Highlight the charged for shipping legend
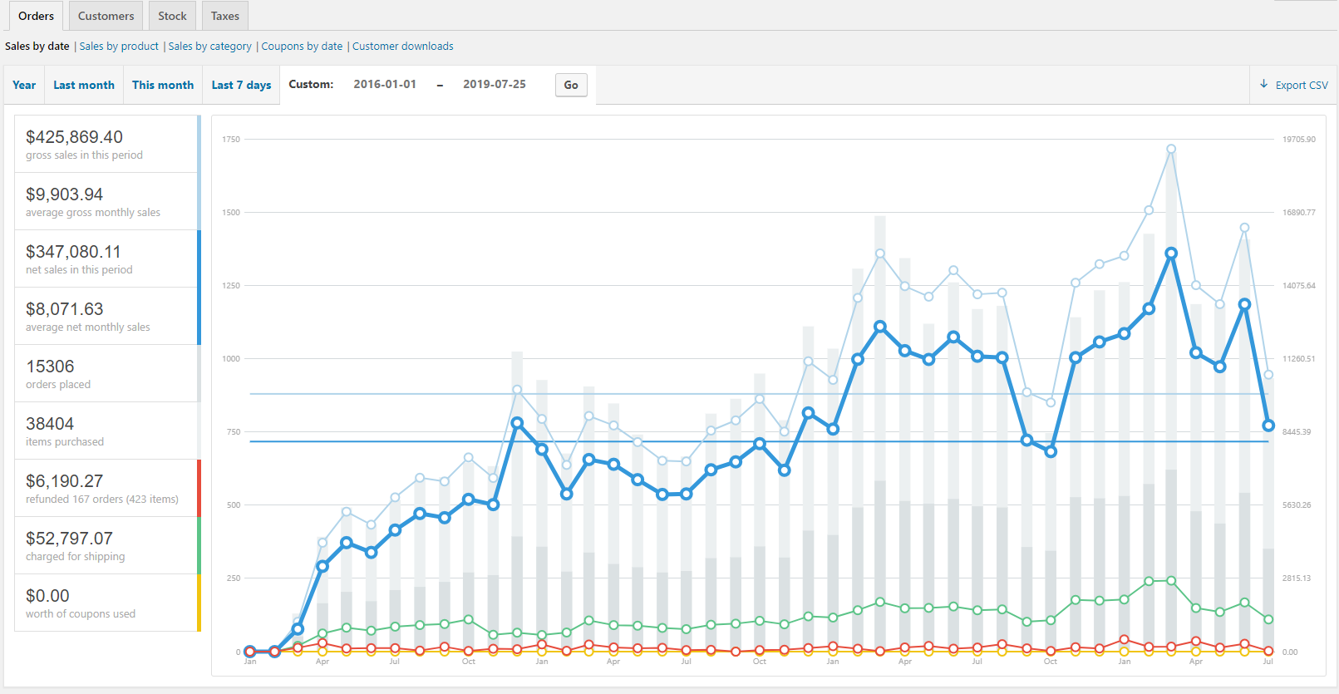 [106, 545]
